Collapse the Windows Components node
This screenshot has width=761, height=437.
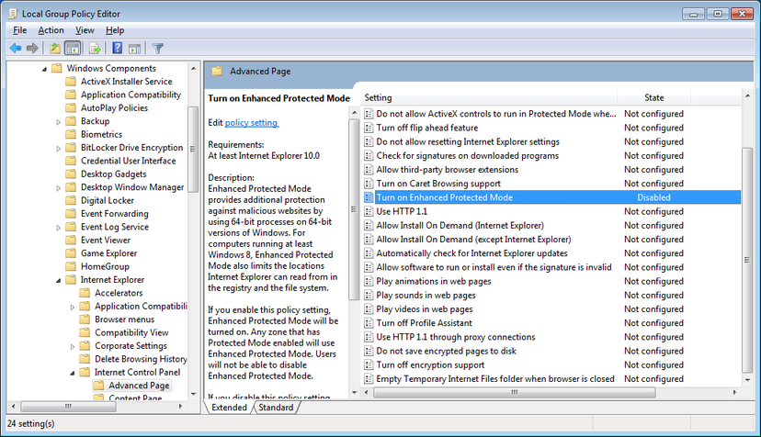pyautogui.click(x=45, y=69)
